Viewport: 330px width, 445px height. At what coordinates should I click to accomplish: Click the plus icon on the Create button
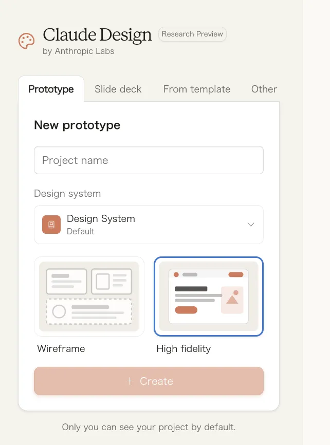pos(130,381)
